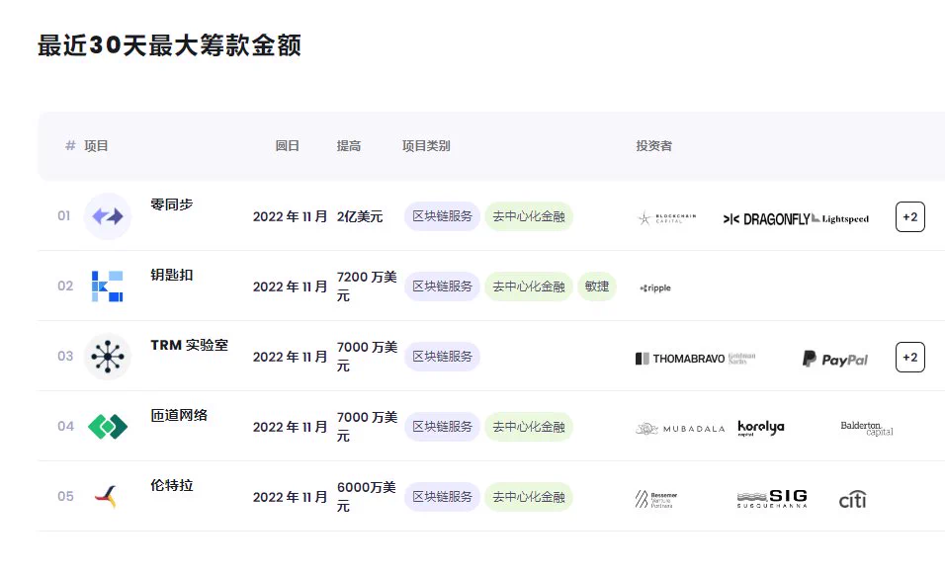945x572 pixels.
Task: Click 区块链服务 tag in TRM row
Action: (443, 357)
